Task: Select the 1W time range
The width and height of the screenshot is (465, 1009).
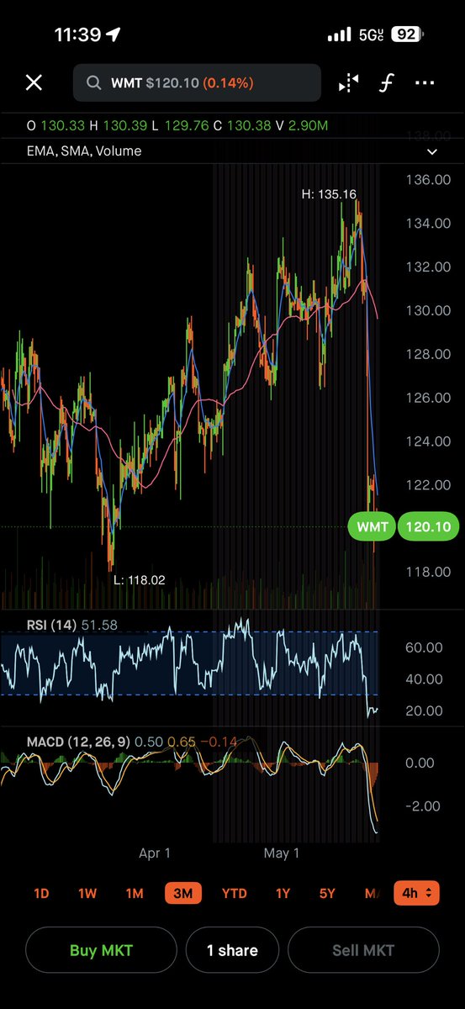Action: (x=87, y=893)
